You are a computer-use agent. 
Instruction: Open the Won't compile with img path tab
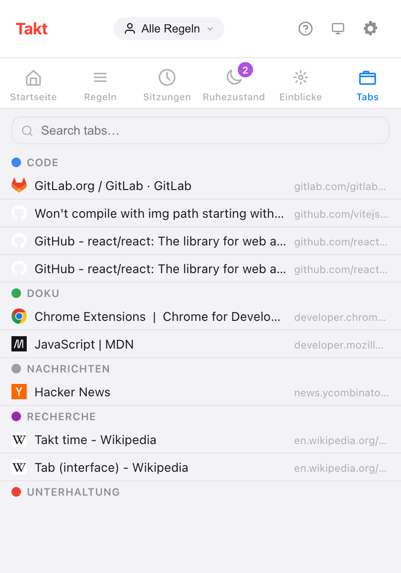200,213
